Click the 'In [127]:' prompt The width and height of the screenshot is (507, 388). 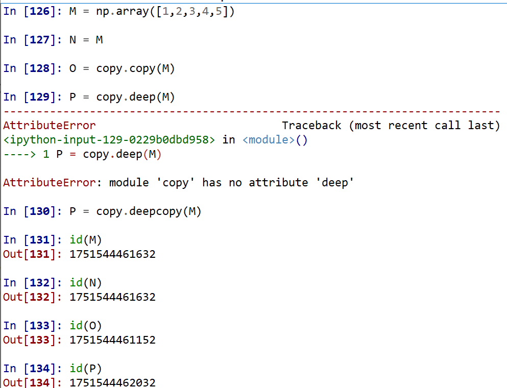[32, 40]
